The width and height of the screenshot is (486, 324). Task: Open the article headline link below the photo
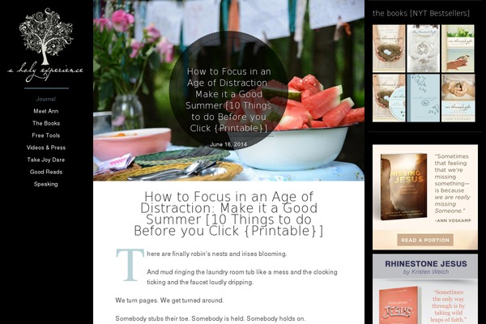228,214
